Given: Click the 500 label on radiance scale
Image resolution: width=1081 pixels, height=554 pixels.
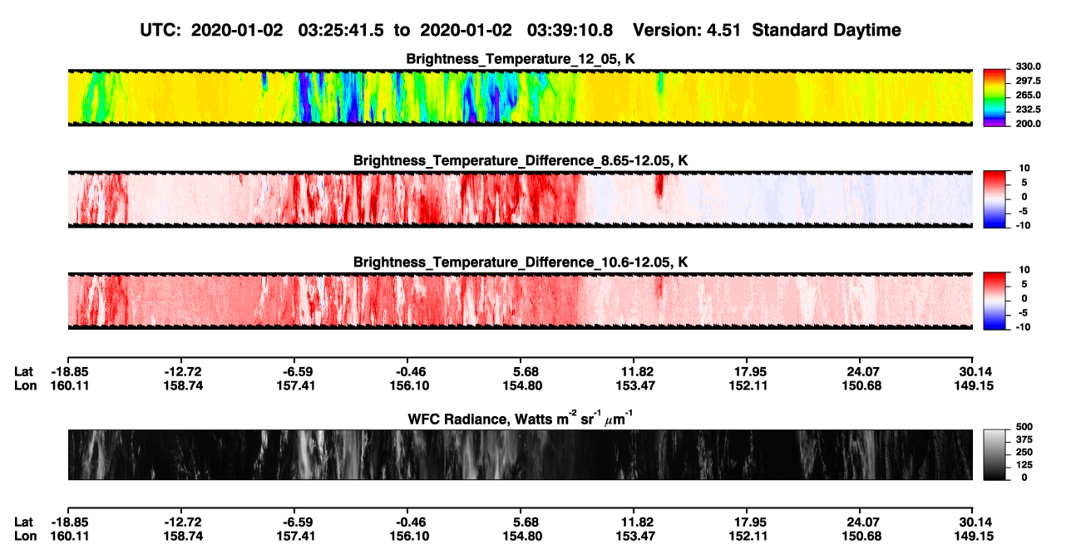Looking at the screenshot, I should tap(1024, 427).
